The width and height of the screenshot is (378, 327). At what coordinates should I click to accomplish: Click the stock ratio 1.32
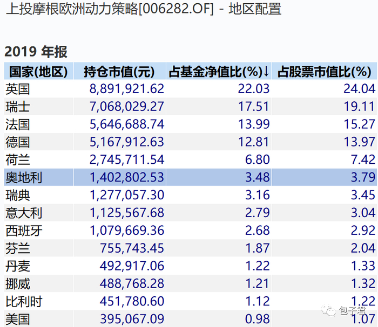click(363, 284)
